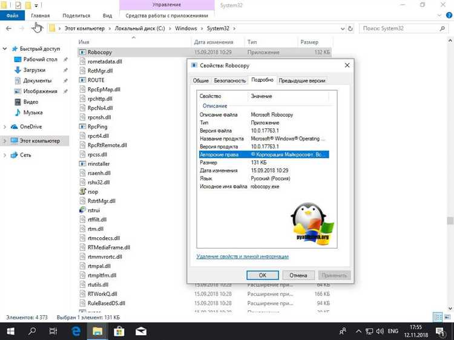The height and width of the screenshot is (340, 454).
Task: Open the Mail app from the taskbar
Action: [140, 332]
